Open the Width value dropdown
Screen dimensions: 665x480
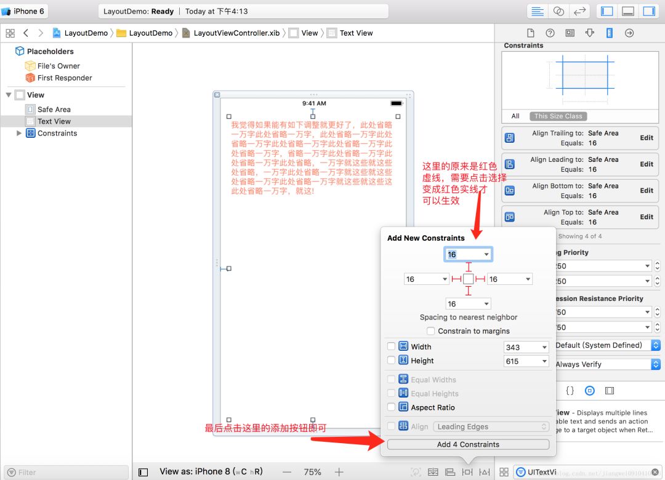(544, 347)
